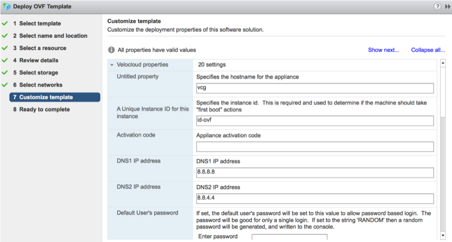Image resolution: width=452 pixels, height=242 pixels.
Task: Go to step 1 Select template
Action: [40, 24]
